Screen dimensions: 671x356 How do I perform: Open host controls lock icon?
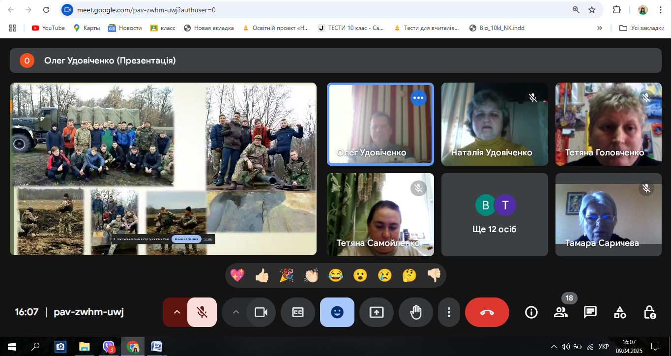(649, 312)
